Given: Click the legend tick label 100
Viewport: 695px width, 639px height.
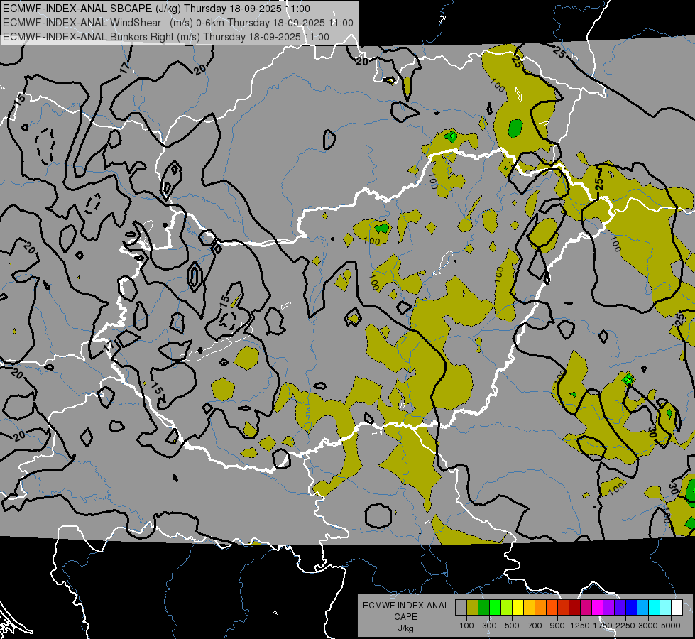Looking at the screenshot, I should [x=466, y=626].
